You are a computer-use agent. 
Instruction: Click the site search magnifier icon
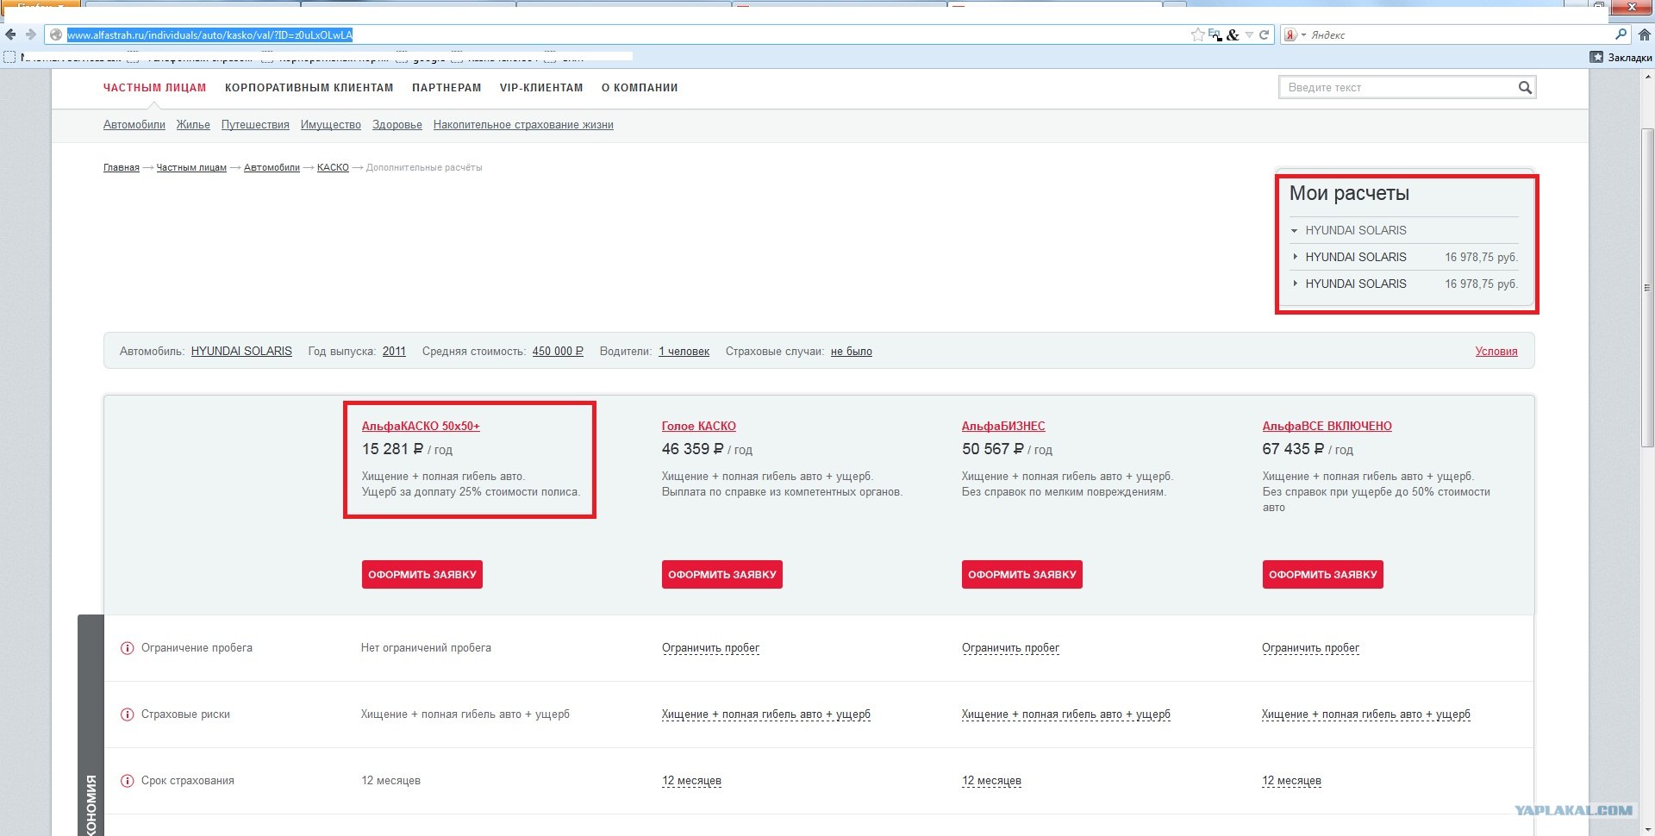click(1525, 87)
